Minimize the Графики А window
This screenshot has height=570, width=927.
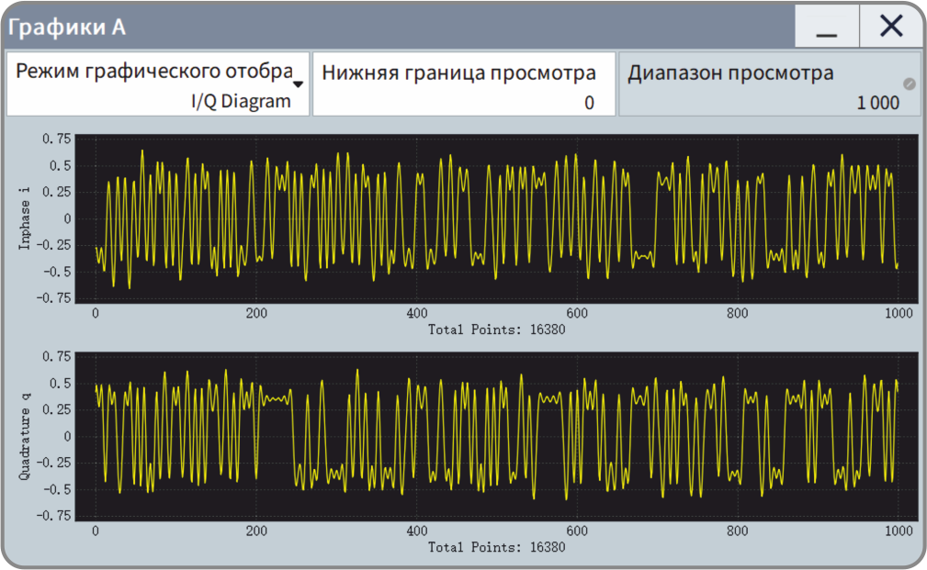click(827, 27)
